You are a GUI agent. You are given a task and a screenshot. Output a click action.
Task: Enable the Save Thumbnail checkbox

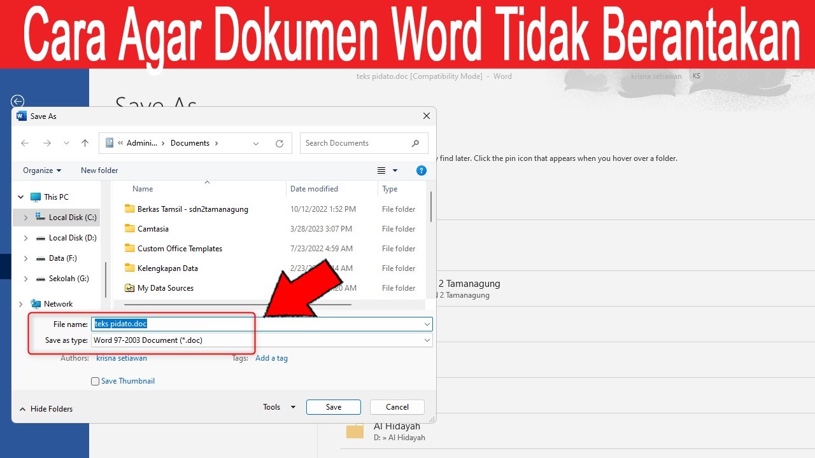click(96, 382)
